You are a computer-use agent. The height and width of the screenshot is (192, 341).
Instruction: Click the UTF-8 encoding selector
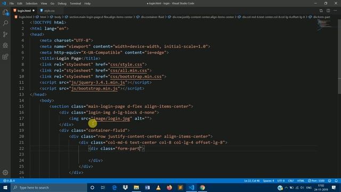point(281,181)
